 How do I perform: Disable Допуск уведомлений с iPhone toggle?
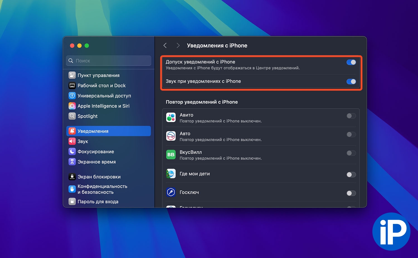pyautogui.click(x=351, y=62)
